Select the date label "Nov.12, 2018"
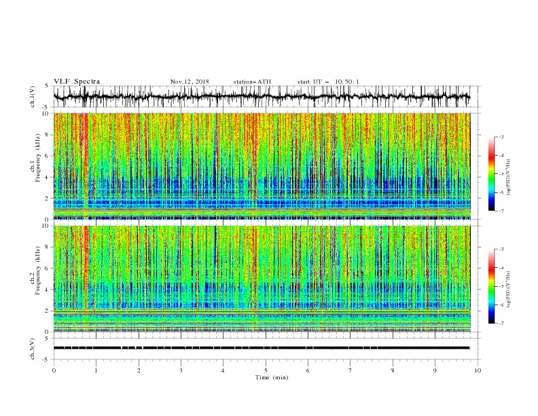538x416 pixels. pos(190,82)
